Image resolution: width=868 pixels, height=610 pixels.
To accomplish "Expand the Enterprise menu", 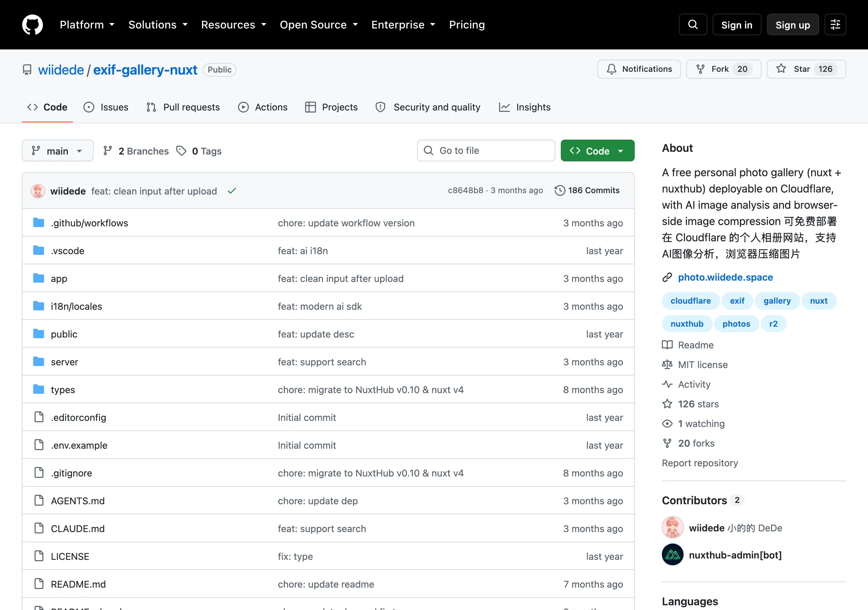I will [x=403, y=24].
